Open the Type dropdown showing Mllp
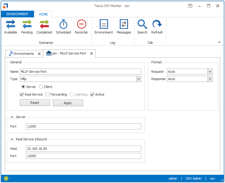Screen dimensions: 225x183 [x=138, y=79]
